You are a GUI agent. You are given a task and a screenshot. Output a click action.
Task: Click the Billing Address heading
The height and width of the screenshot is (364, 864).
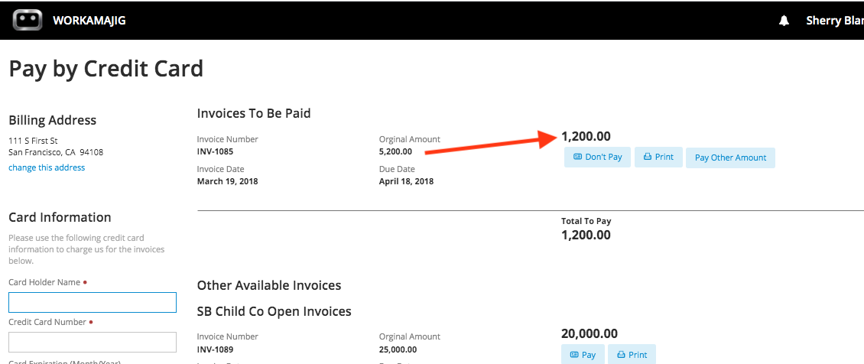(x=52, y=120)
